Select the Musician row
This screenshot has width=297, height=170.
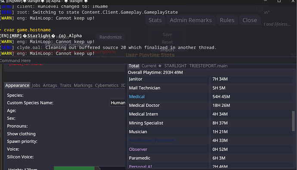click(210, 132)
